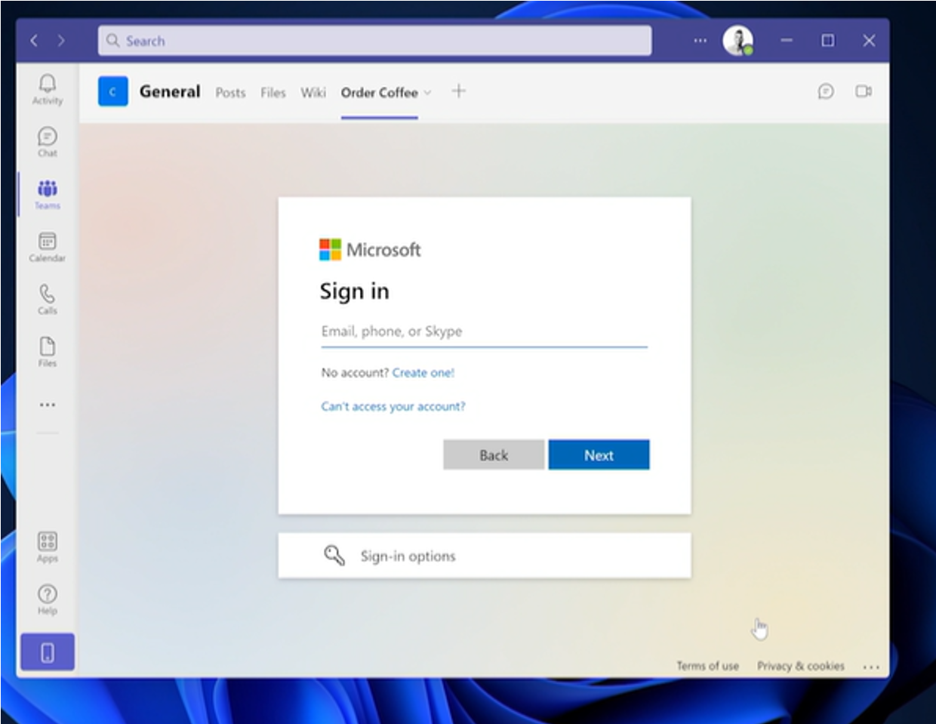Viewport: 936px width, 724px height.
Task: Click the Next button
Action: coord(599,455)
